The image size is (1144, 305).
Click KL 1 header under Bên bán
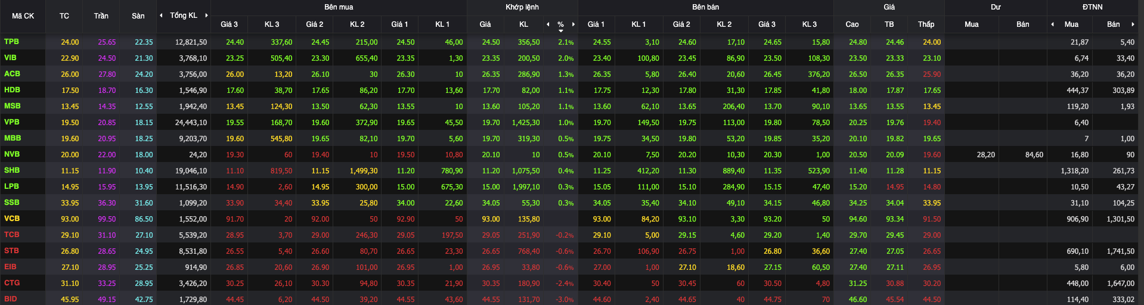pos(639,24)
